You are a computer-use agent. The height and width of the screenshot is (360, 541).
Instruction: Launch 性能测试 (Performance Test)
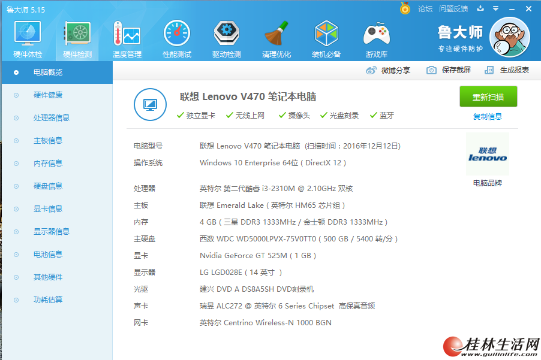[176, 38]
